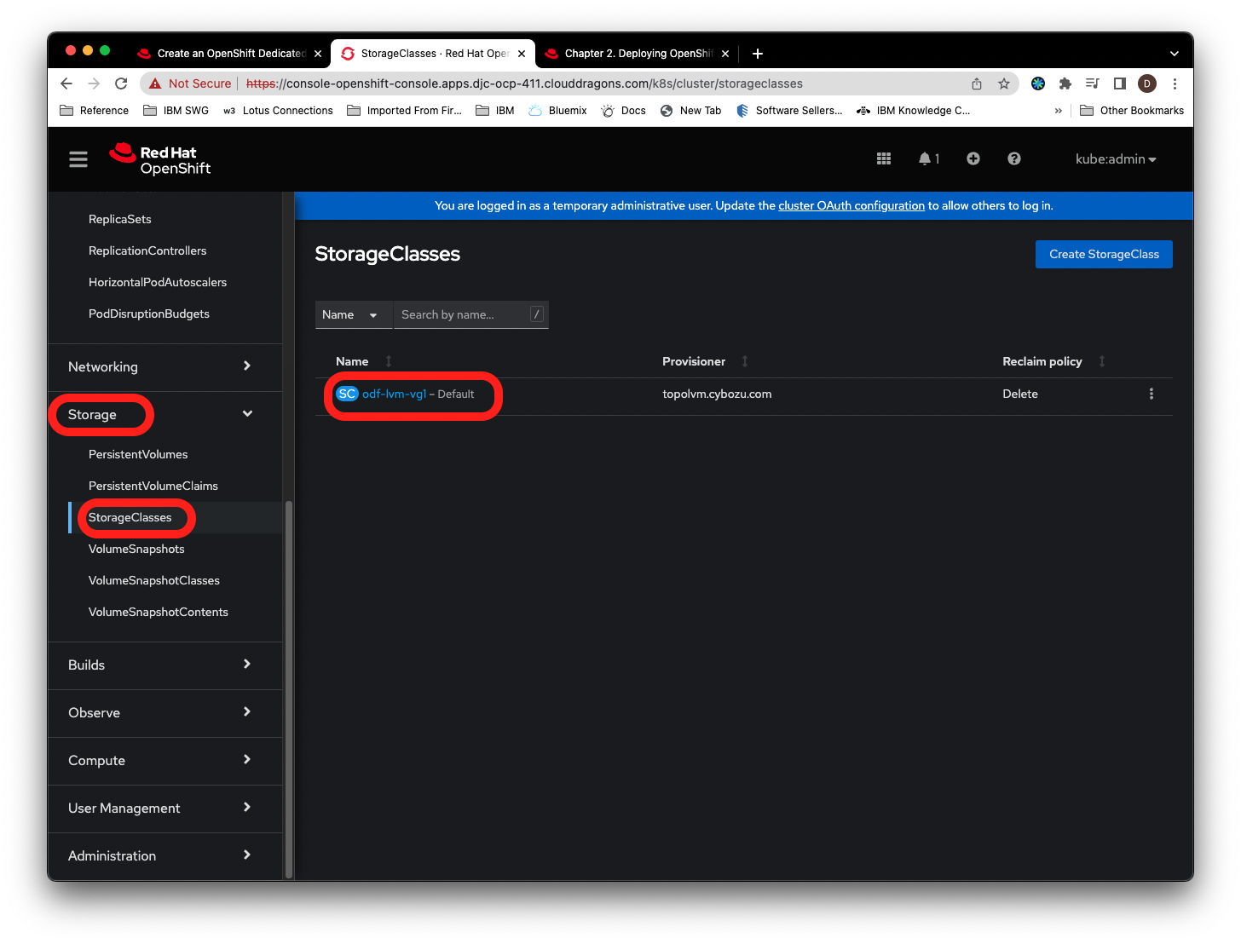Open the Other Bookmarks folder
Viewport: 1241px width, 944px height.
coord(1132,111)
